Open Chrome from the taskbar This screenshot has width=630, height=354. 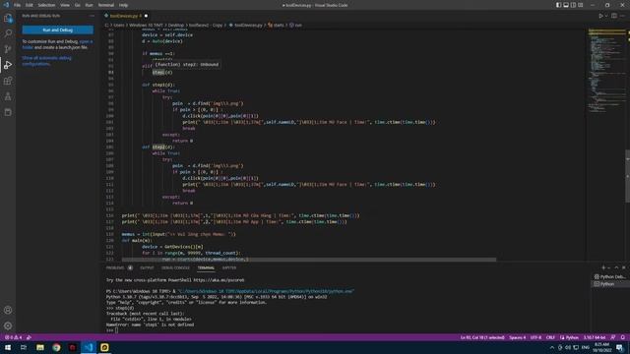[x=56, y=347]
